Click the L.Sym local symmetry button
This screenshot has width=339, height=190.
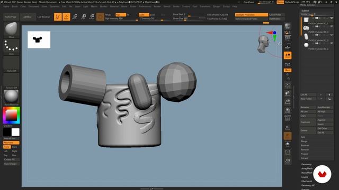coord(288,64)
